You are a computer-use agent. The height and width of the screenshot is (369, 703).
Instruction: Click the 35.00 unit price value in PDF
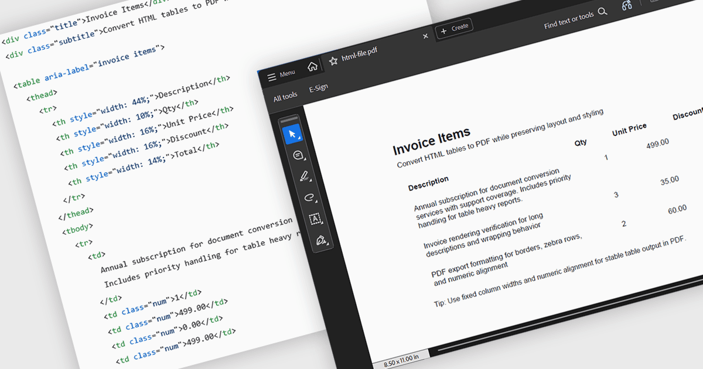coord(669,181)
